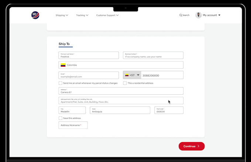This screenshot has width=251, height=162.
Task: Click the City field Medellín
Action: click(x=72, y=110)
